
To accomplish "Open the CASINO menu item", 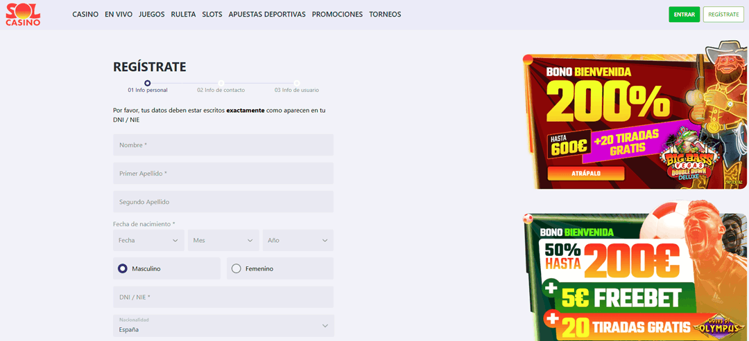I will [85, 15].
